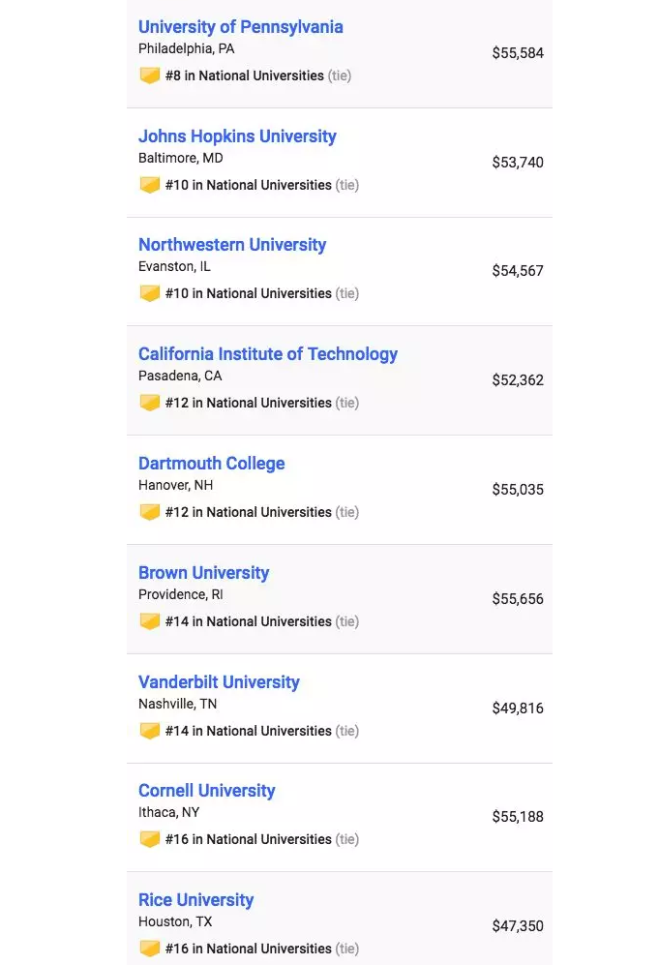Click the gold badge in Rice University row
Screen dimensions: 659x965
[150, 949]
